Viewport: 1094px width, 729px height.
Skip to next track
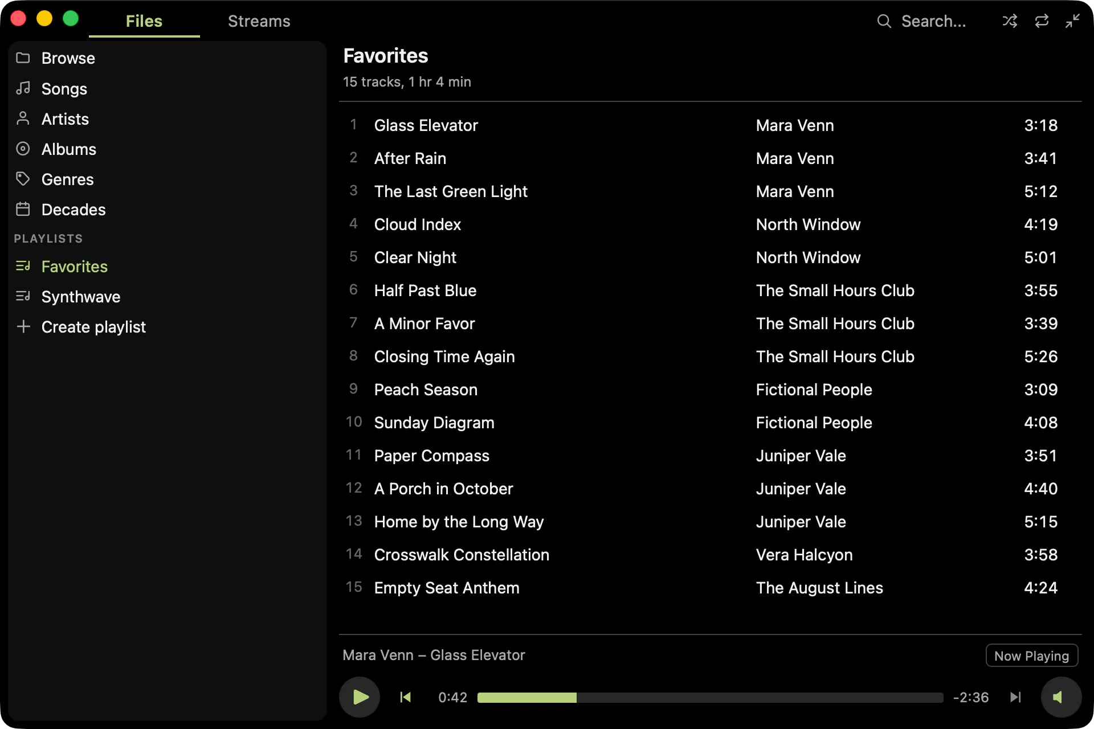point(1015,697)
